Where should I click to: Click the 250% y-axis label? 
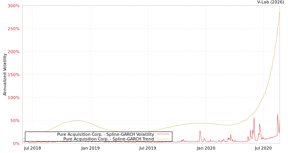[x=13, y=29]
